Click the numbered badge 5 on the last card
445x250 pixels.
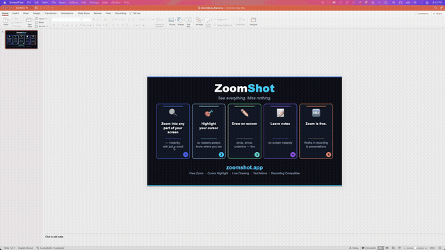pos(328,154)
